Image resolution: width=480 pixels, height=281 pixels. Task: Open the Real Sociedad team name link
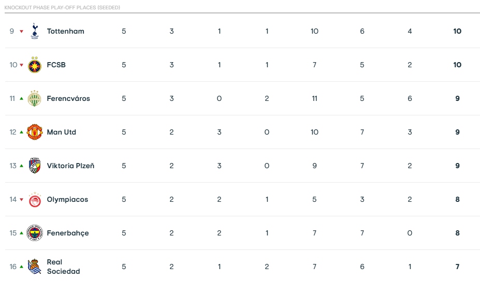pos(63,267)
